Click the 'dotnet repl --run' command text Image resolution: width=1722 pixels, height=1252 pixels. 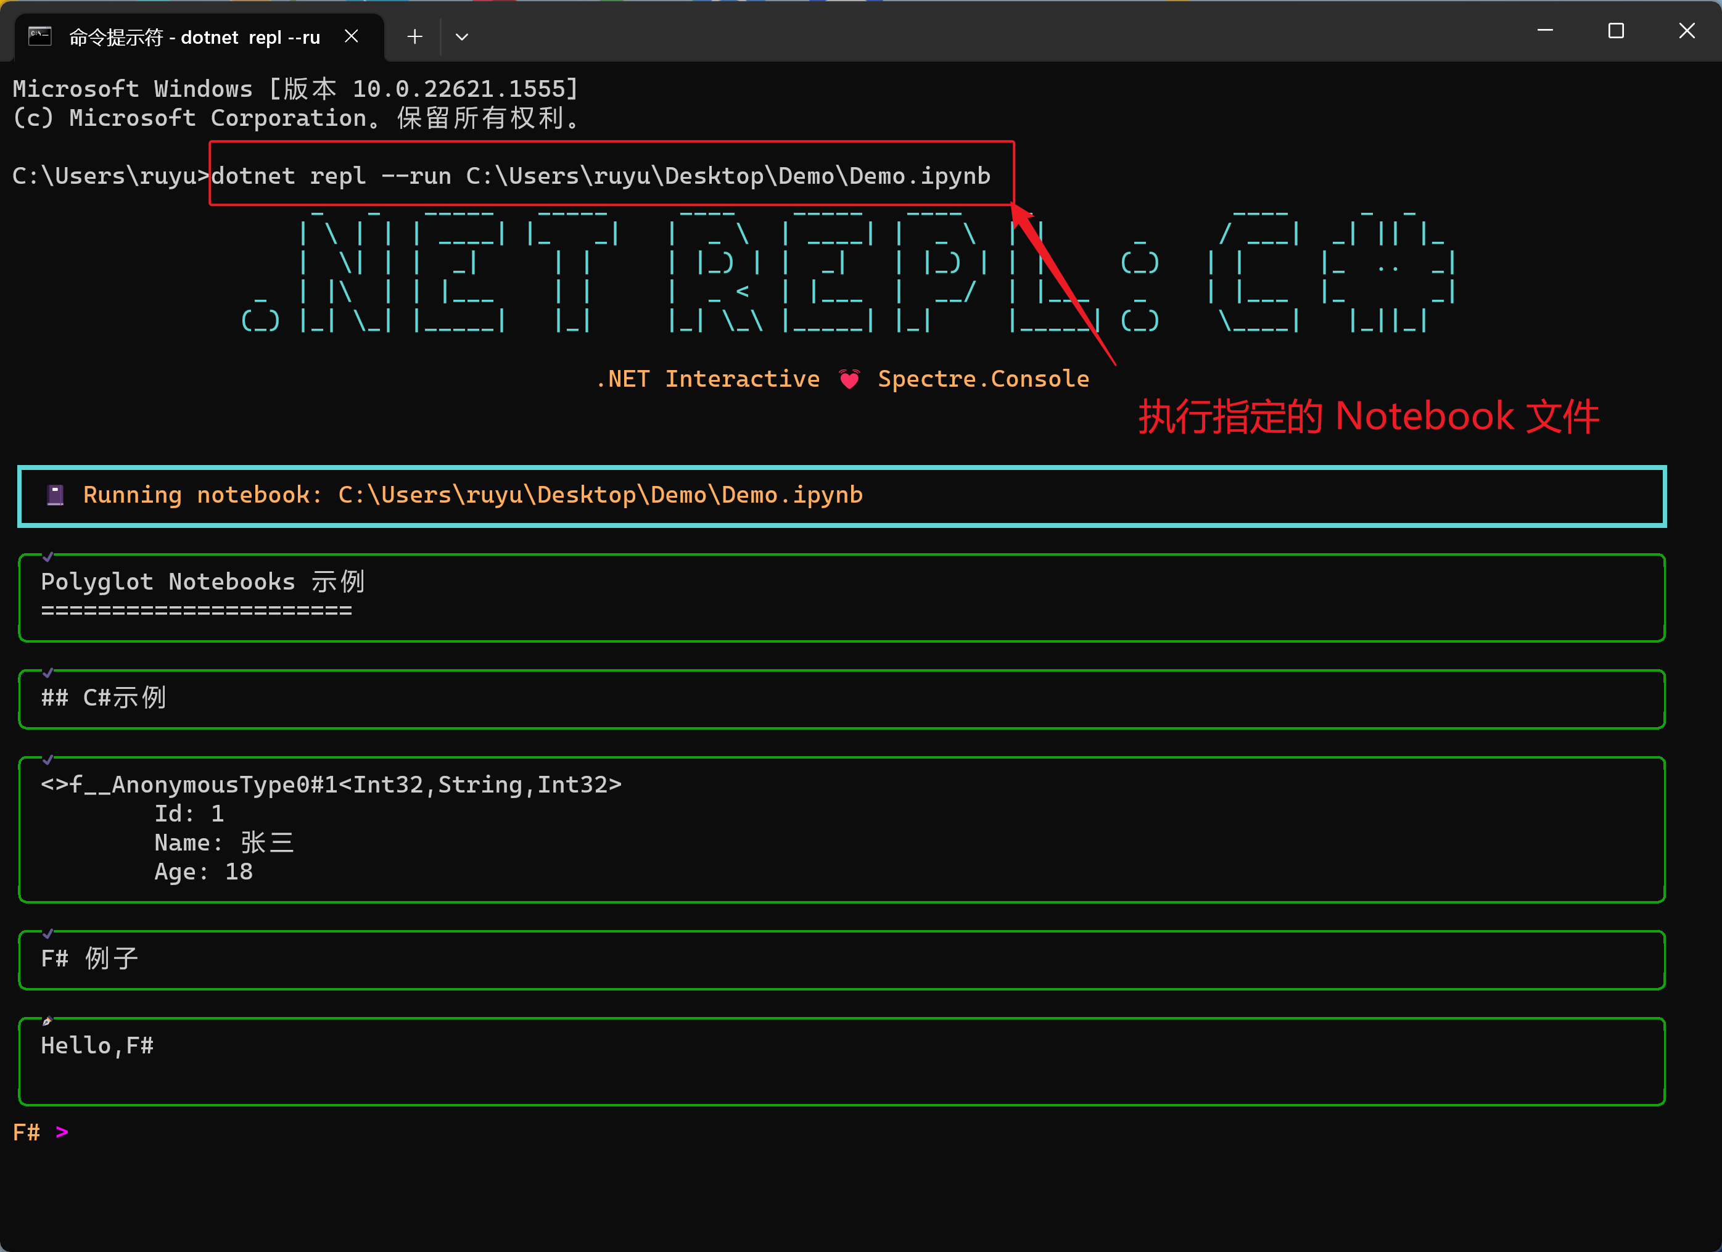click(331, 176)
